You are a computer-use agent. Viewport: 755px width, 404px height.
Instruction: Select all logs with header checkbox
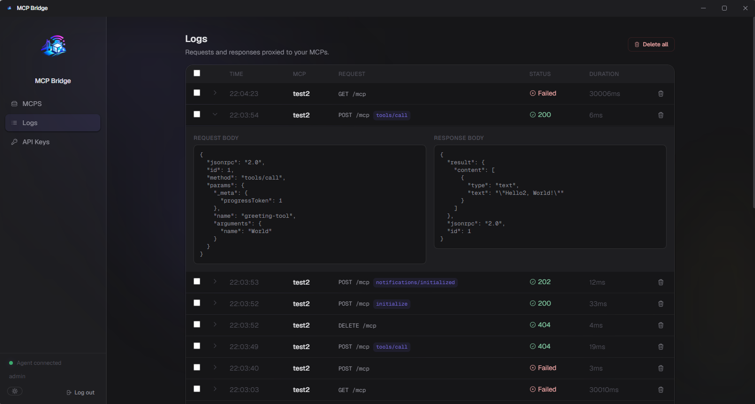click(197, 73)
